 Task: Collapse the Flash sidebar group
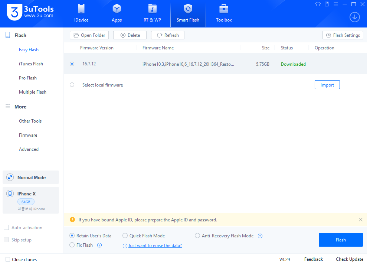20,35
